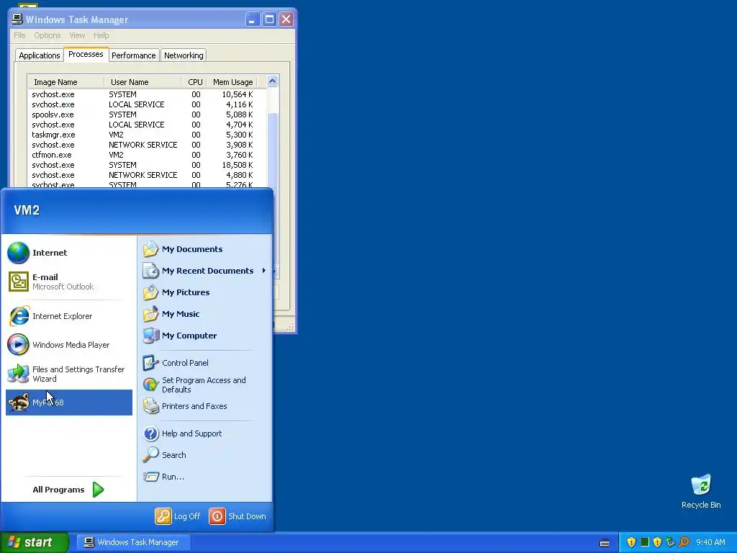Click the Task Manager title bar icon
Viewport: 737px width, 553px height.
pyautogui.click(x=17, y=19)
